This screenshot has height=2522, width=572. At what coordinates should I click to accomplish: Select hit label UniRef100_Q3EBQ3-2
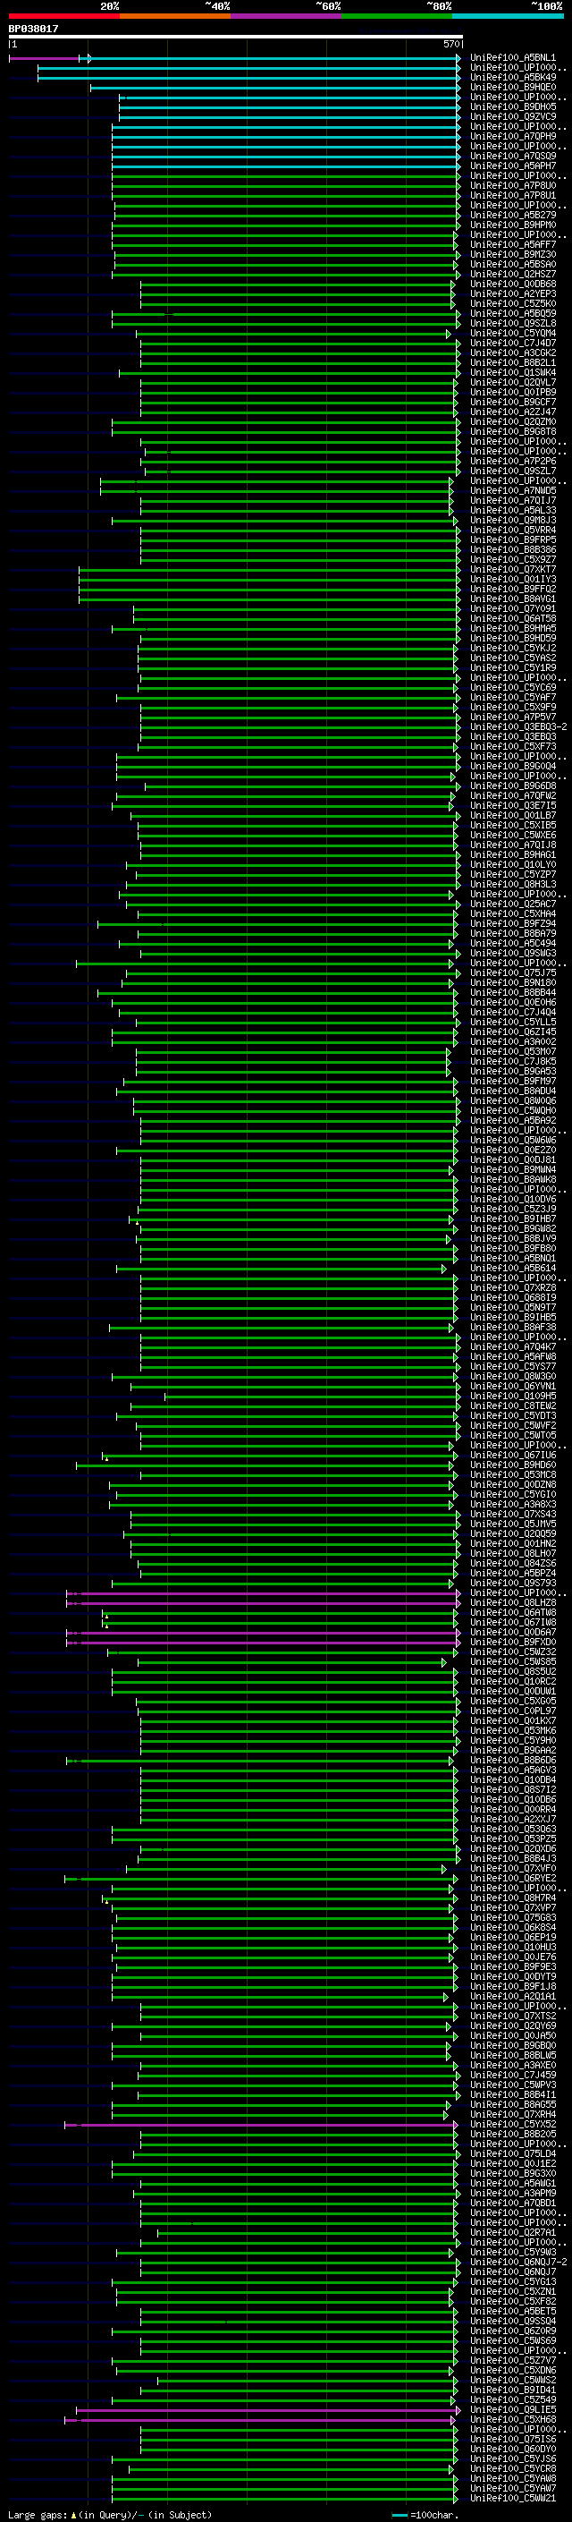[518, 727]
